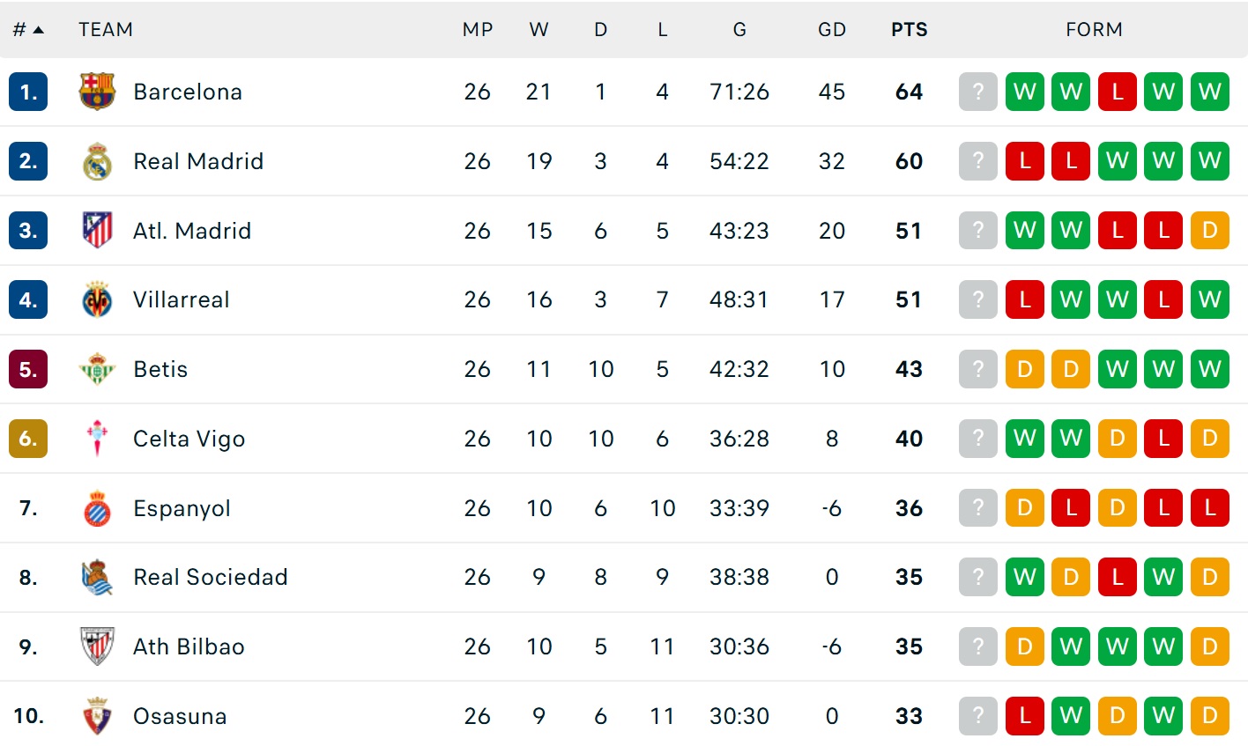Click the Osasuna club crest
Screen dimensions: 1248x746
[x=97, y=716]
